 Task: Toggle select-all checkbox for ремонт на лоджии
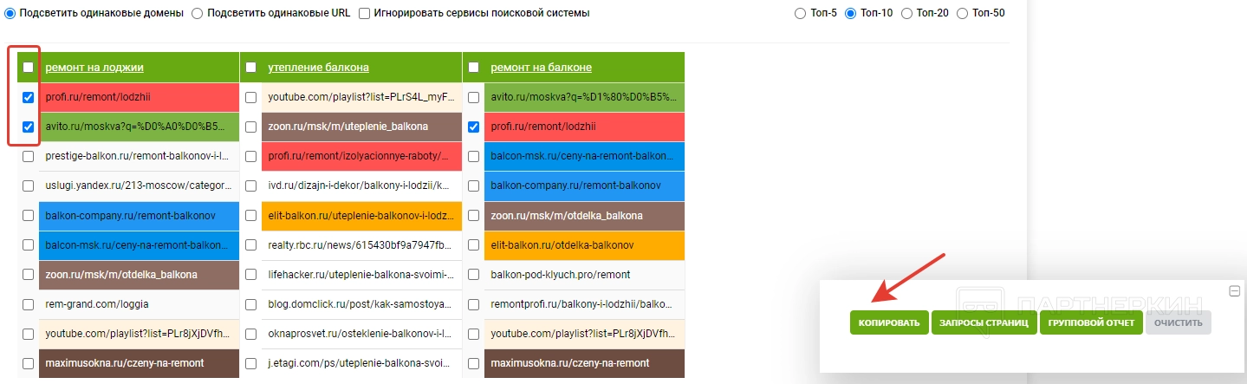coord(29,68)
